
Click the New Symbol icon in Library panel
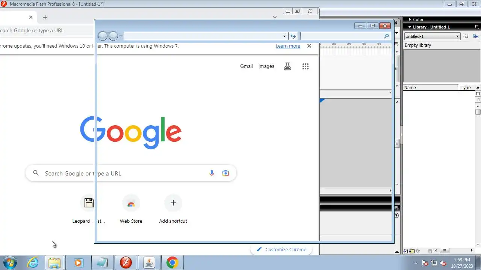pos(406,251)
